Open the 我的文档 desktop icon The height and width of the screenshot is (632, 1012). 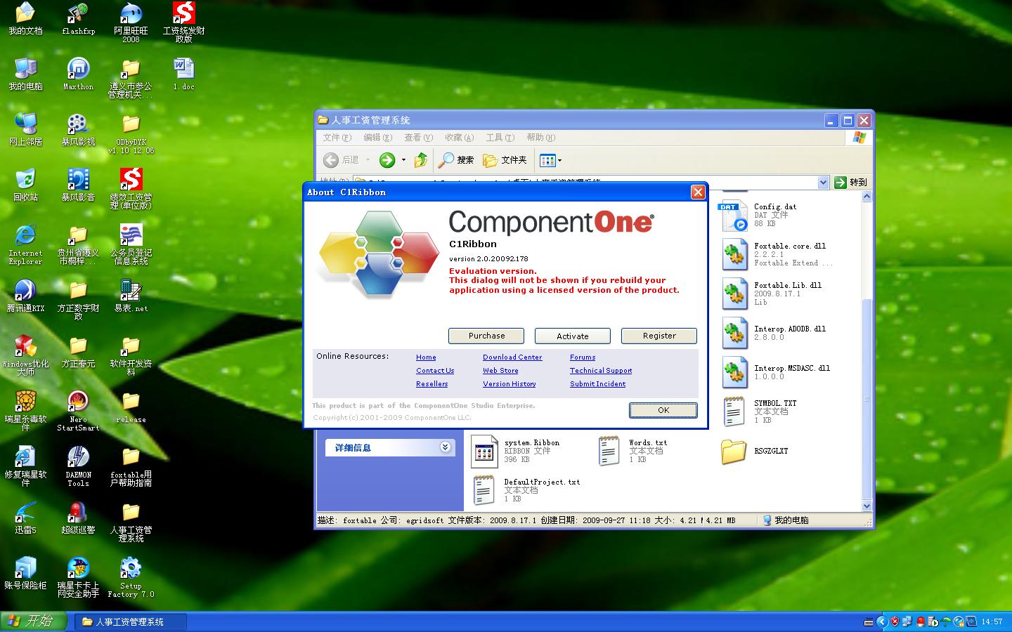25,19
